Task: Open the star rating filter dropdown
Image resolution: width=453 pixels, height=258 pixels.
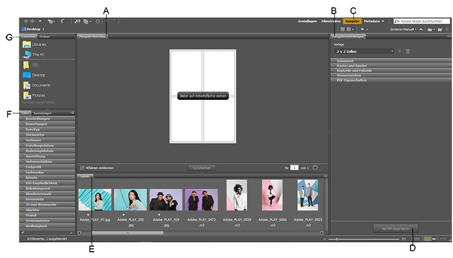Action: coord(364,29)
